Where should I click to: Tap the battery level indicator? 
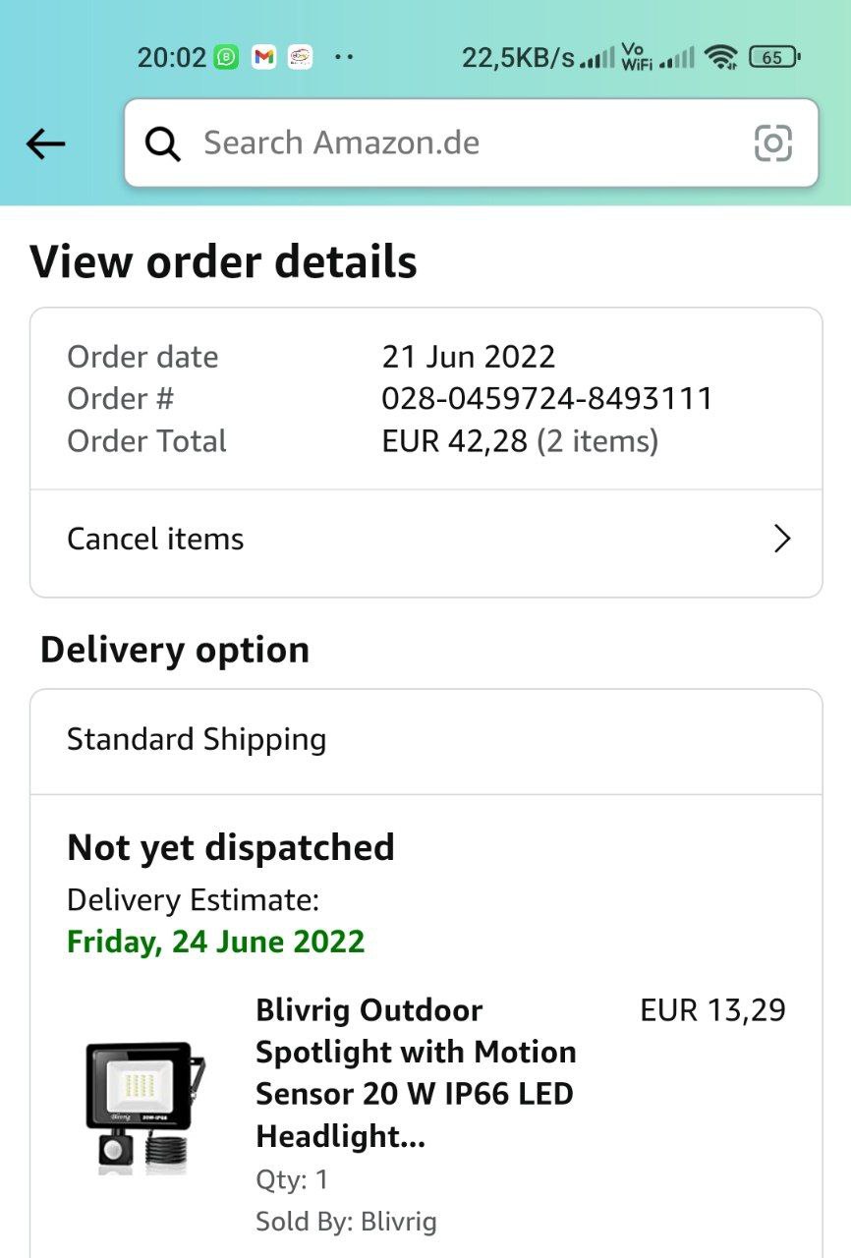774,57
